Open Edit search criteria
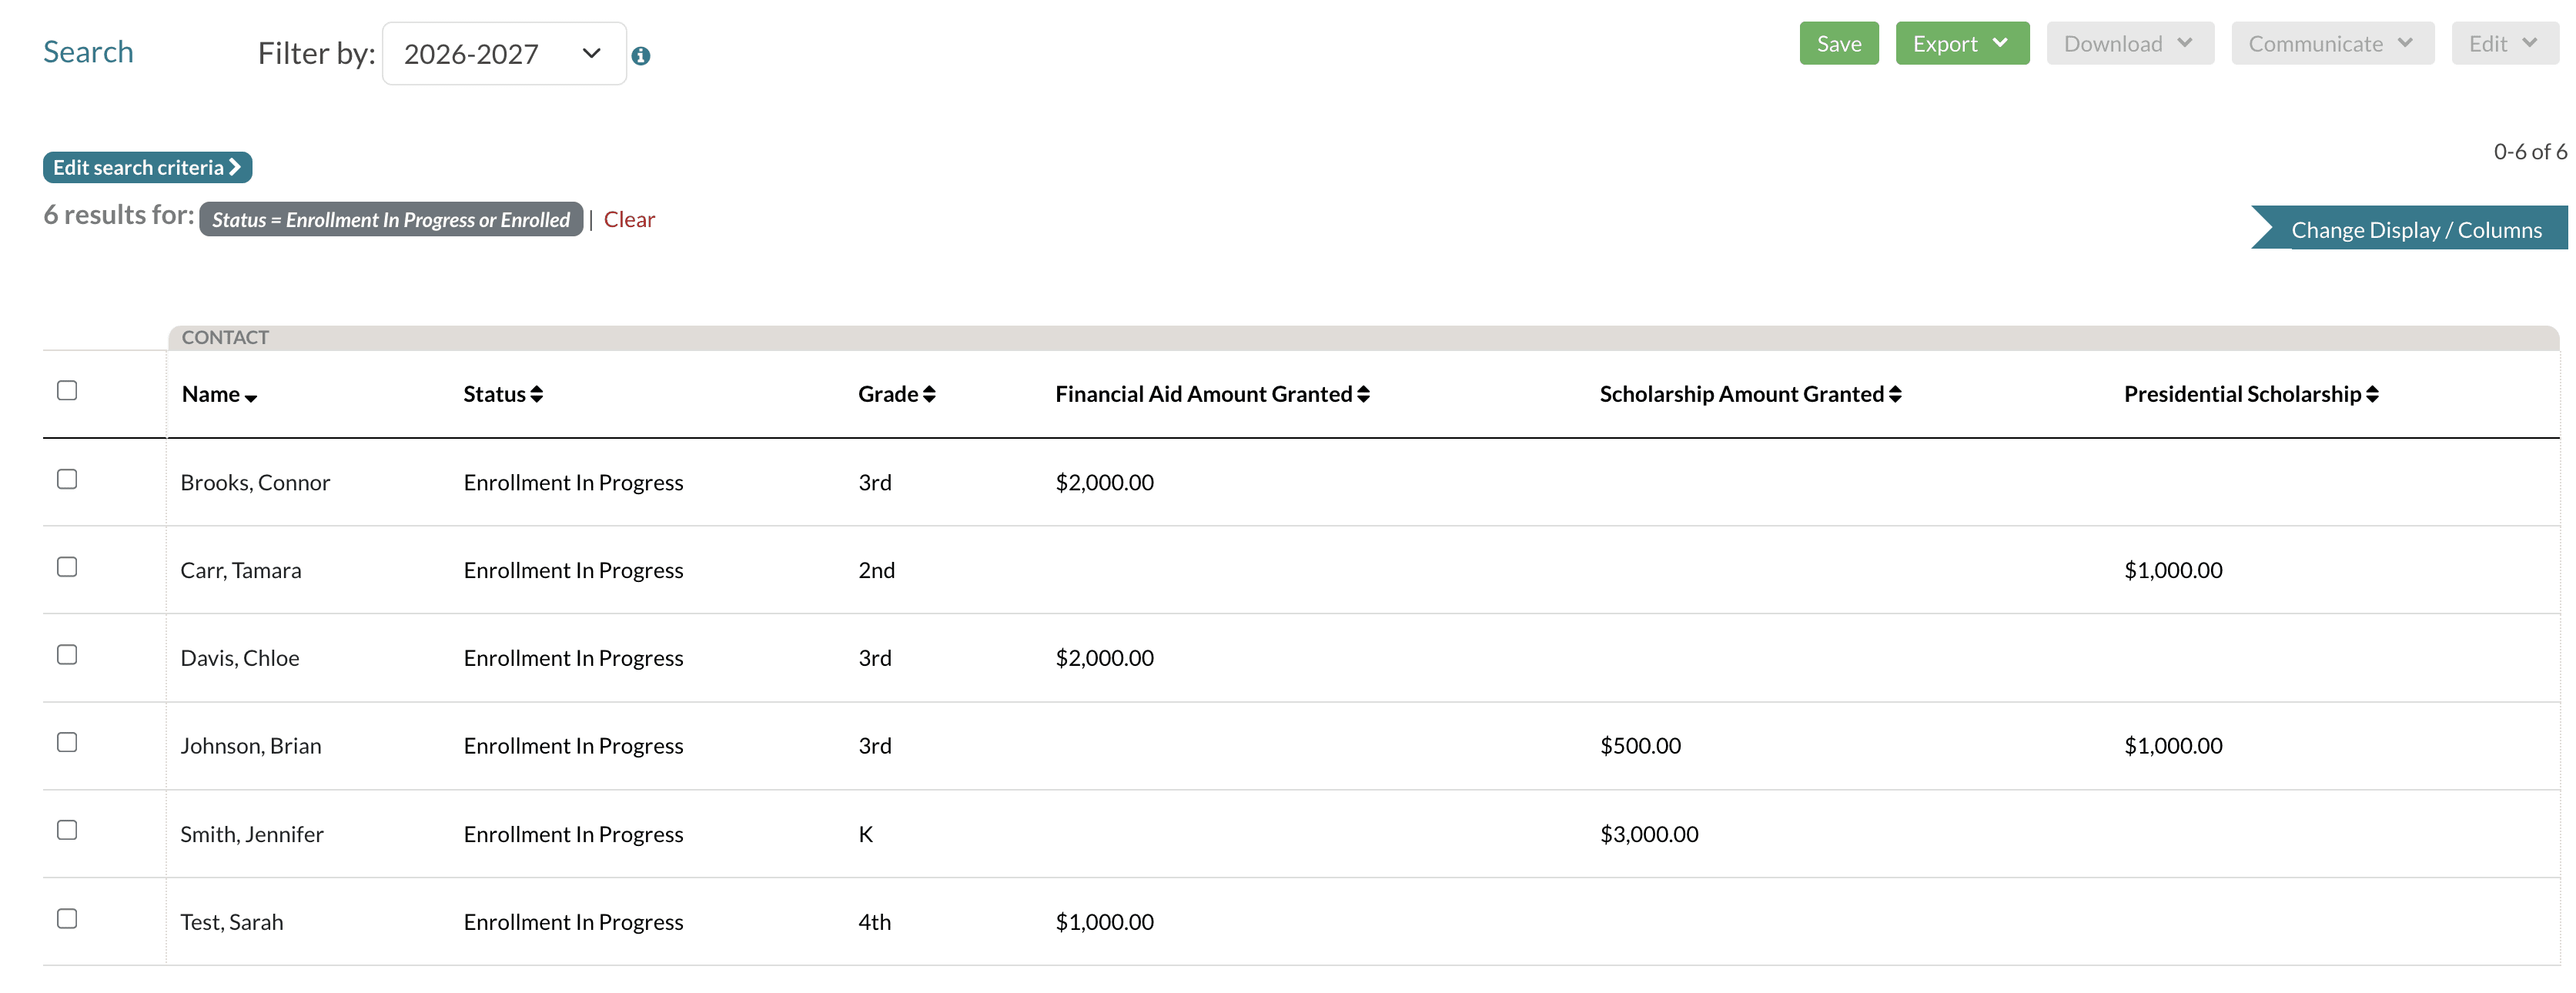 [x=147, y=167]
